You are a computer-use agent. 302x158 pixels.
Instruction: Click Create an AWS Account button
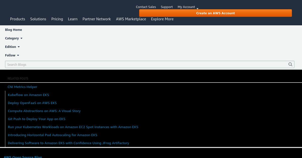215,13
